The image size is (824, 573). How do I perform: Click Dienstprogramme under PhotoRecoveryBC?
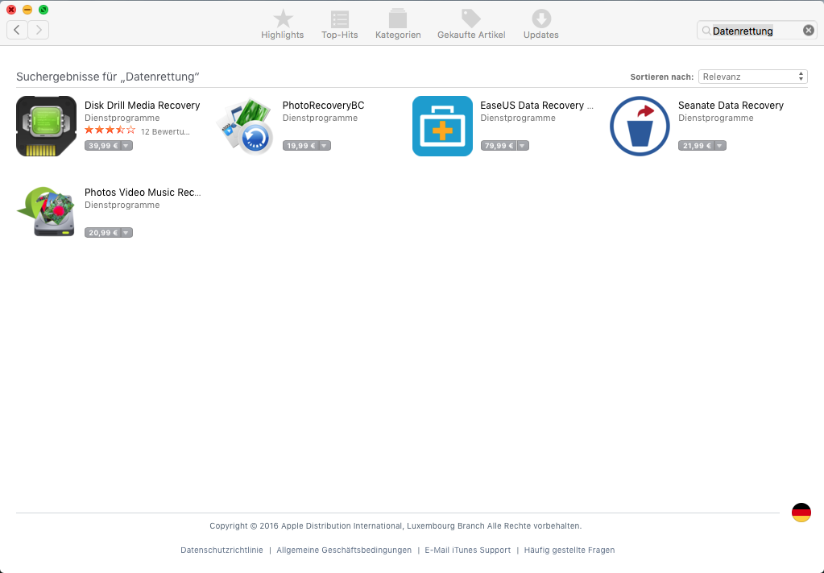[x=320, y=118]
